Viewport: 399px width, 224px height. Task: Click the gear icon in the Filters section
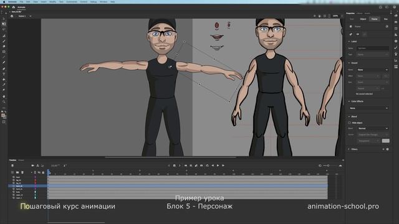click(388, 149)
